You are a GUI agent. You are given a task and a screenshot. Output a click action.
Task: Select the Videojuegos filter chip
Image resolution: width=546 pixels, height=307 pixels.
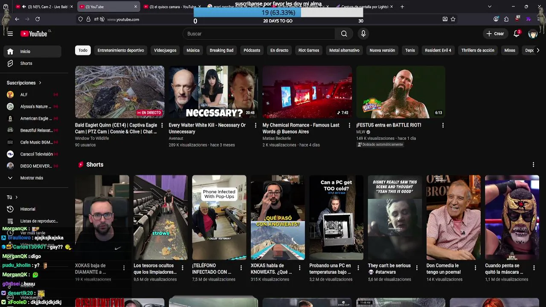pos(165,50)
